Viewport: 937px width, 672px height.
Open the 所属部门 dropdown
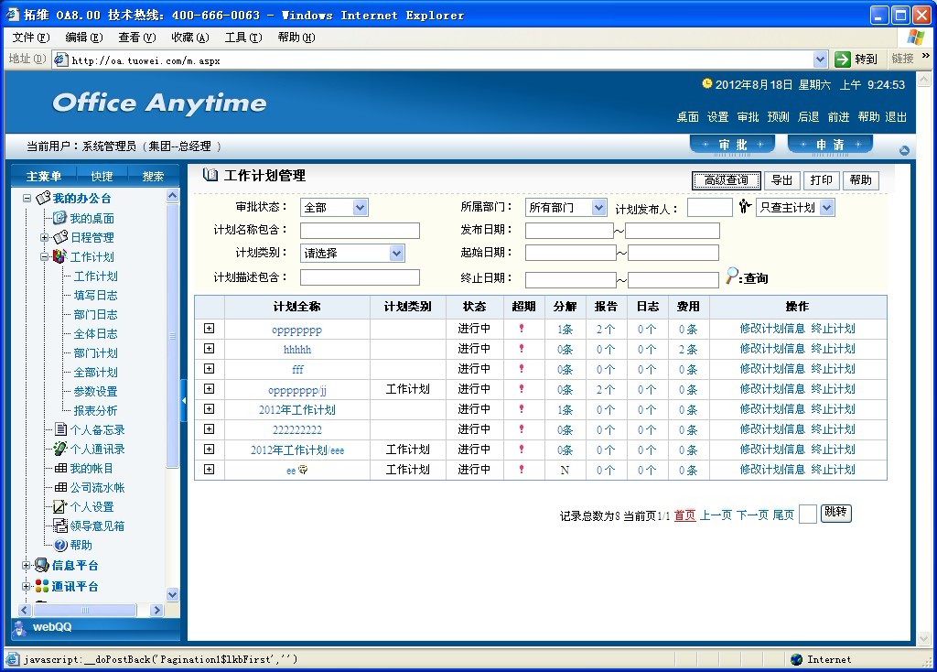[598, 208]
